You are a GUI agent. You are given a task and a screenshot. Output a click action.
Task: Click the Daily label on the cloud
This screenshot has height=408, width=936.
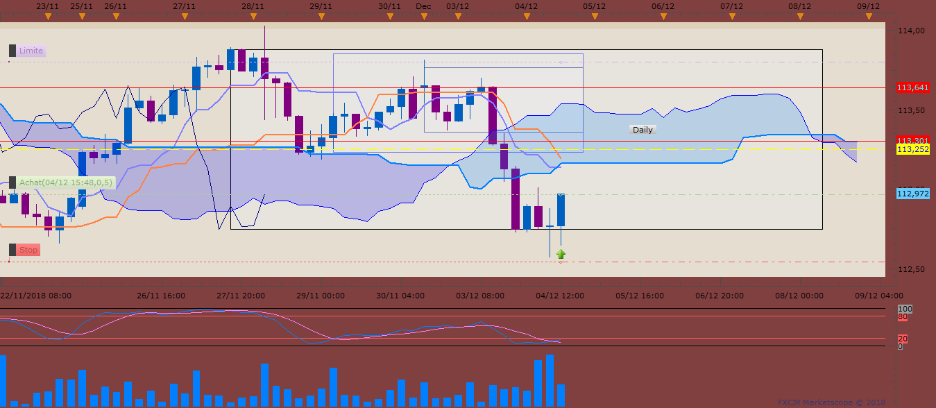(643, 130)
